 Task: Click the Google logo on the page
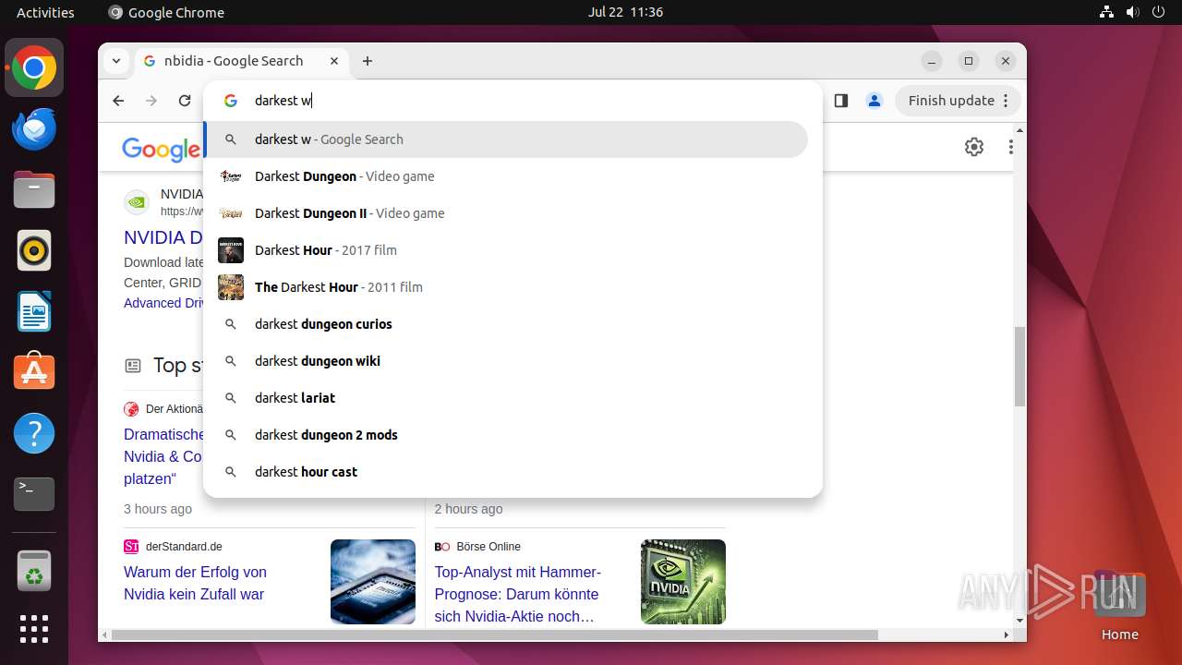[161, 149]
